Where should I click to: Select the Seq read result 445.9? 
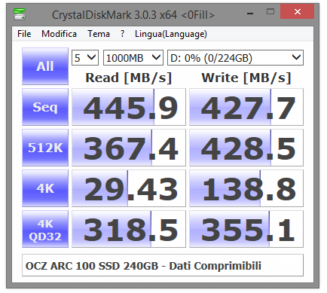pos(129,107)
